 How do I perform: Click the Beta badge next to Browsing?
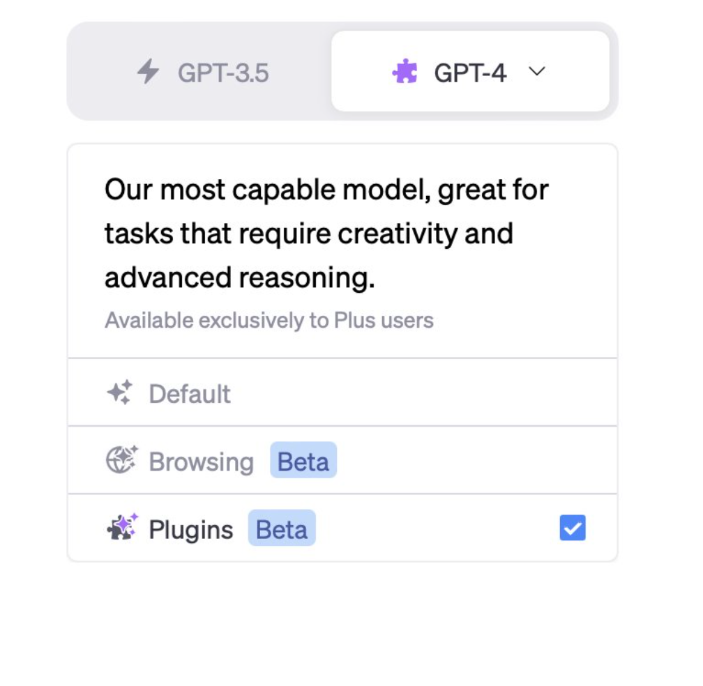click(x=303, y=461)
